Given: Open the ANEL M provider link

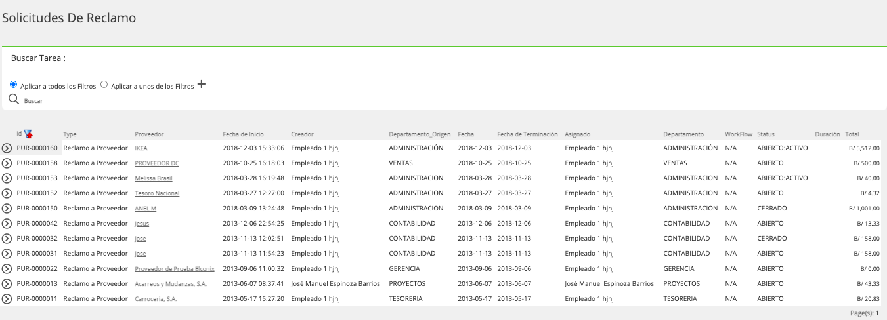Looking at the screenshot, I should [146, 209].
